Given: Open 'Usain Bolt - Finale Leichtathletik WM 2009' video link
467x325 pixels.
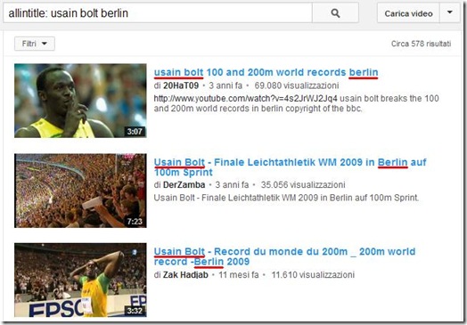Looking at the screenshot, I should point(290,167).
